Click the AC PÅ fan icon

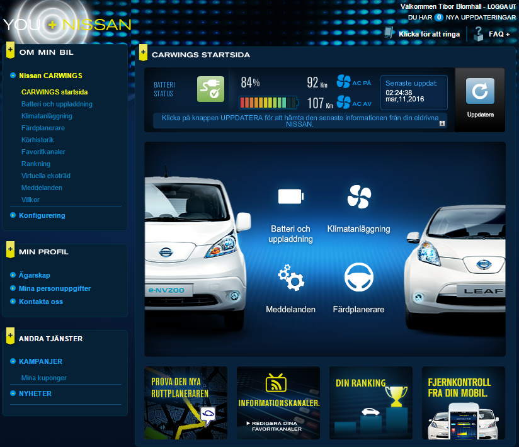[343, 81]
